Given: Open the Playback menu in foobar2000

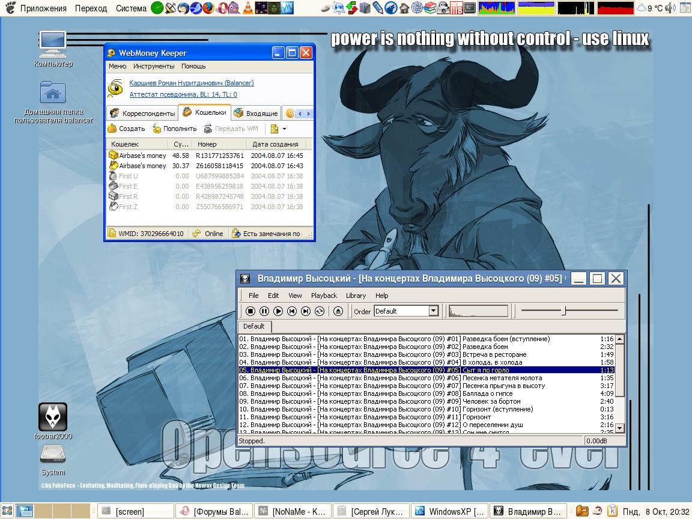Looking at the screenshot, I should tap(324, 296).
